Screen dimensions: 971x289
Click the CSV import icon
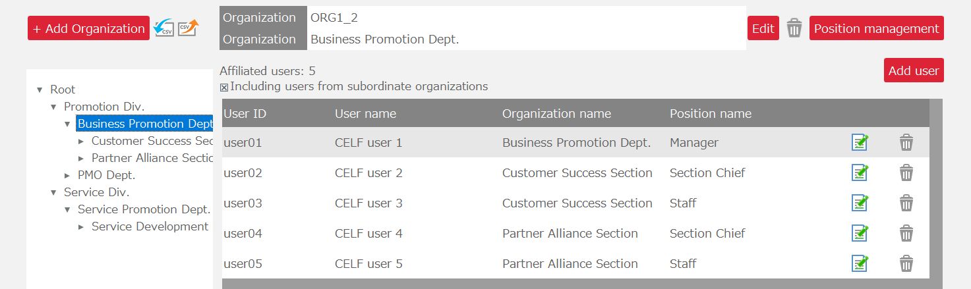[163, 28]
